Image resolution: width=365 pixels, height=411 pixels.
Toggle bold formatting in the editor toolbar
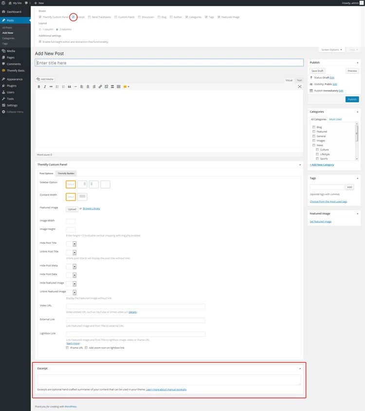coord(39,86)
